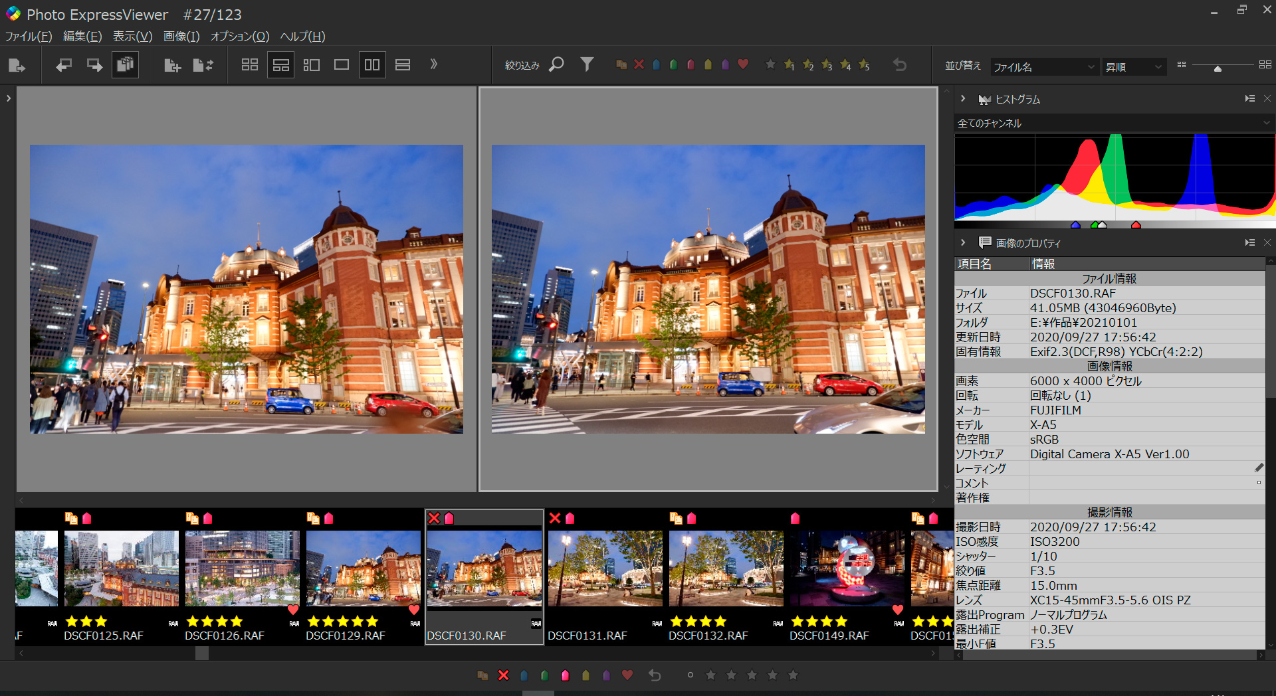Screen dimensions: 1276x696
Task: Click the pencil edit icon in レーティング row
Action: pos(1259,468)
